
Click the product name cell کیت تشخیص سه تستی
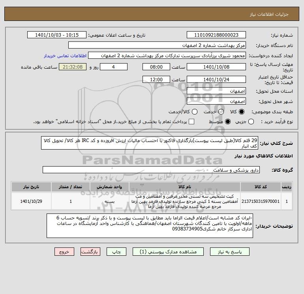click(x=185, y=201)
